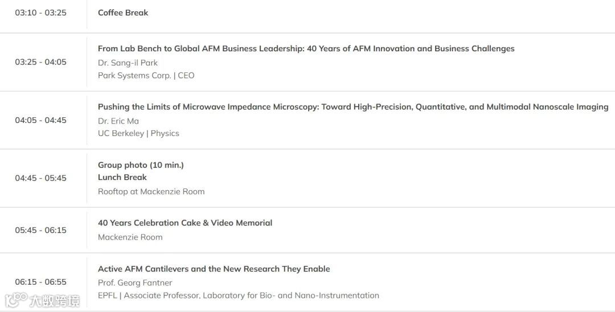Click the 03:10 - 03:25 time slot
615x312 pixels.
point(40,13)
